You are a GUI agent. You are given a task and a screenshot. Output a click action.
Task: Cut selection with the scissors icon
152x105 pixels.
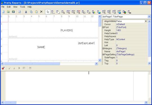(x=26, y=12)
